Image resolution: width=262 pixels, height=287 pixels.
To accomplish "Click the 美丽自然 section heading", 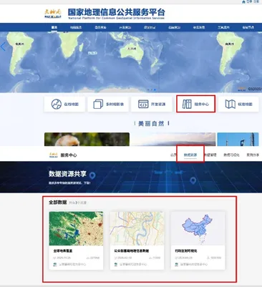I will click(x=151, y=124).
